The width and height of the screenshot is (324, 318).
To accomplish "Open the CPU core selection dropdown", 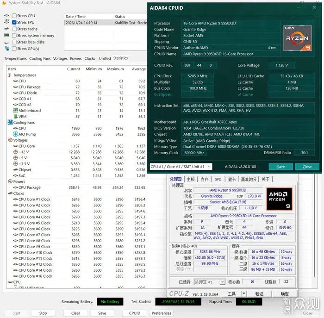I will (x=181, y=167).
